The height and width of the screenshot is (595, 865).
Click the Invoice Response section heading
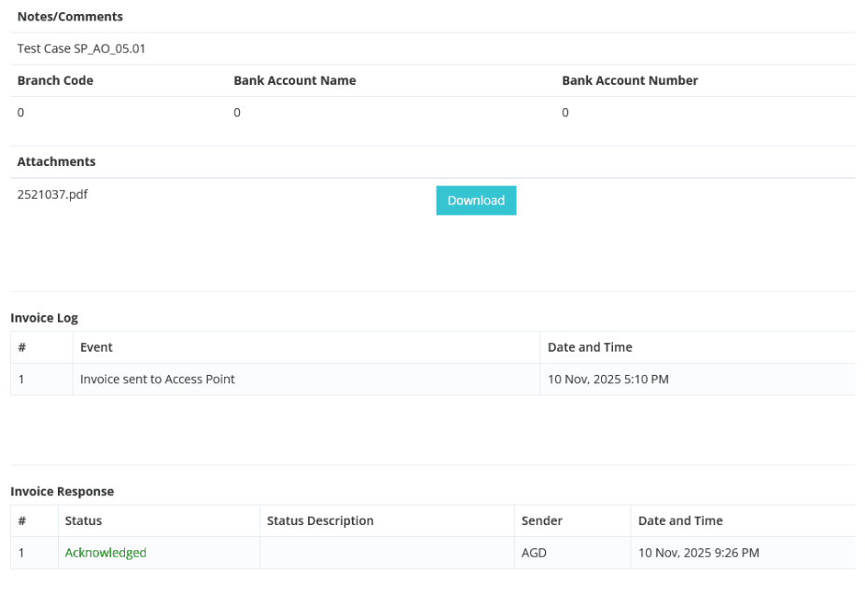[62, 491]
